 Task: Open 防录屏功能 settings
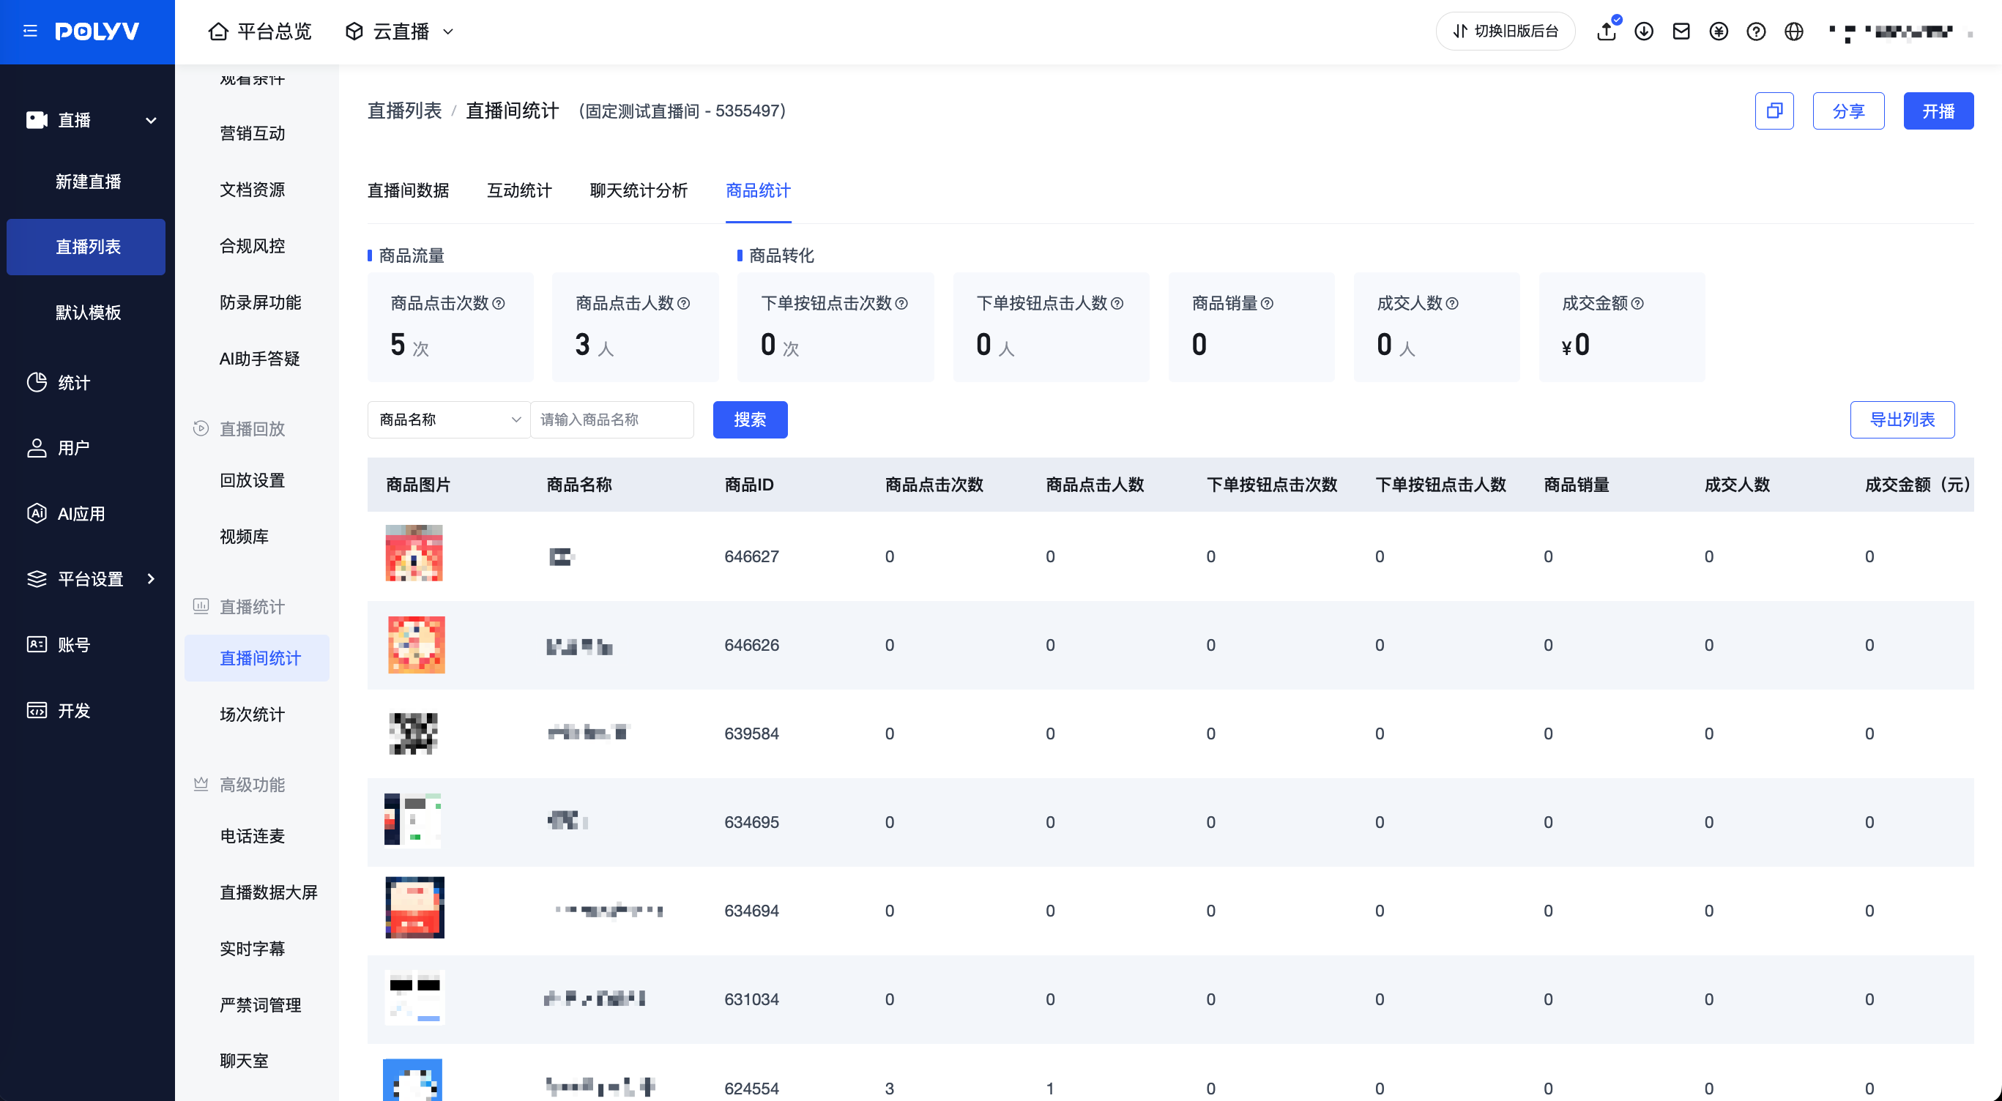coord(259,302)
